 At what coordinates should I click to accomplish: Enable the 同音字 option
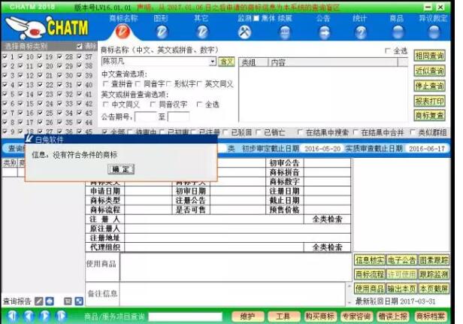[138, 84]
